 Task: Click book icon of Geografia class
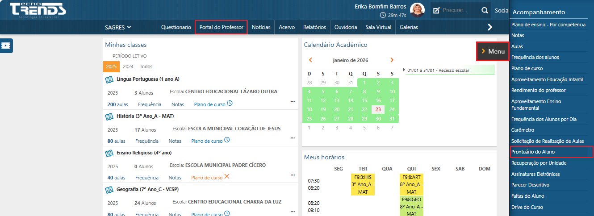(109, 190)
